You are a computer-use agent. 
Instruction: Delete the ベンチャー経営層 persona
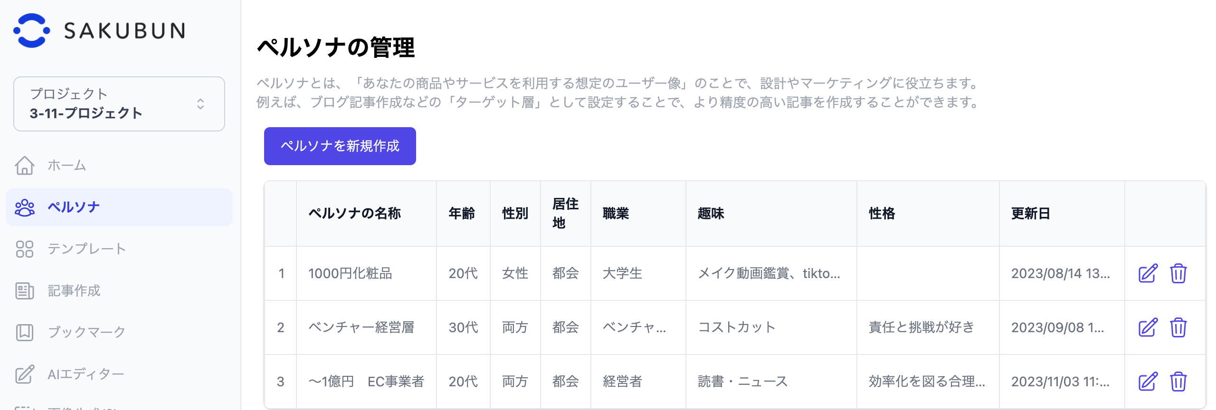[x=1178, y=327]
